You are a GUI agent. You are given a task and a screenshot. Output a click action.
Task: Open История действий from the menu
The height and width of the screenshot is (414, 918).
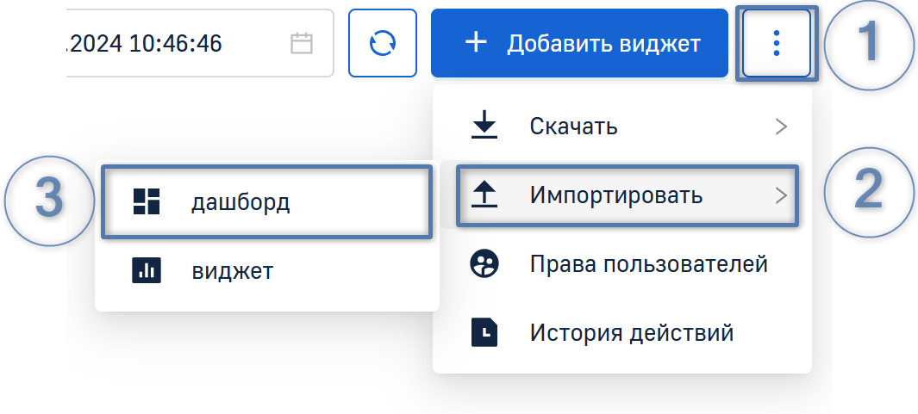click(x=631, y=331)
